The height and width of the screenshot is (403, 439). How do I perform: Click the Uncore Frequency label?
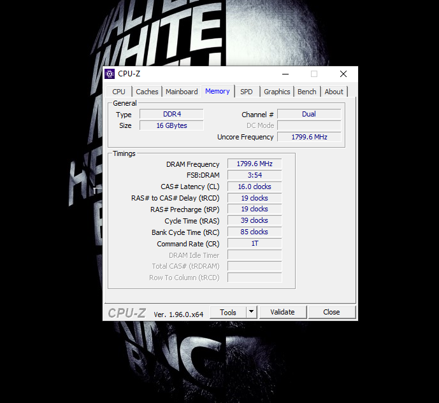pyautogui.click(x=245, y=137)
